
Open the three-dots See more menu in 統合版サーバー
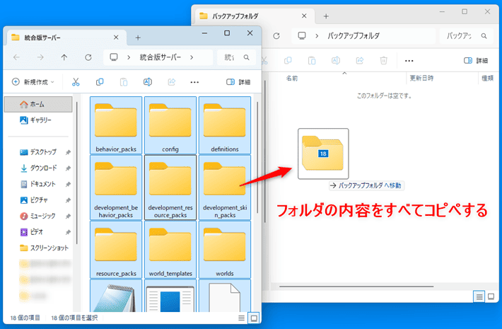tap(194, 82)
